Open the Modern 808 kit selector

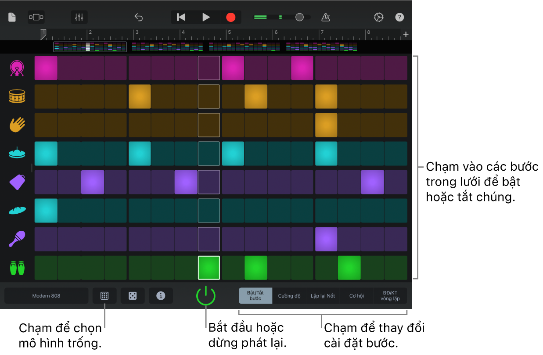(46, 296)
